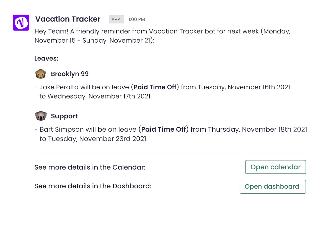Click the Leaves: section heading
The width and height of the screenshot is (321, 229).
[x=46, y=59]
